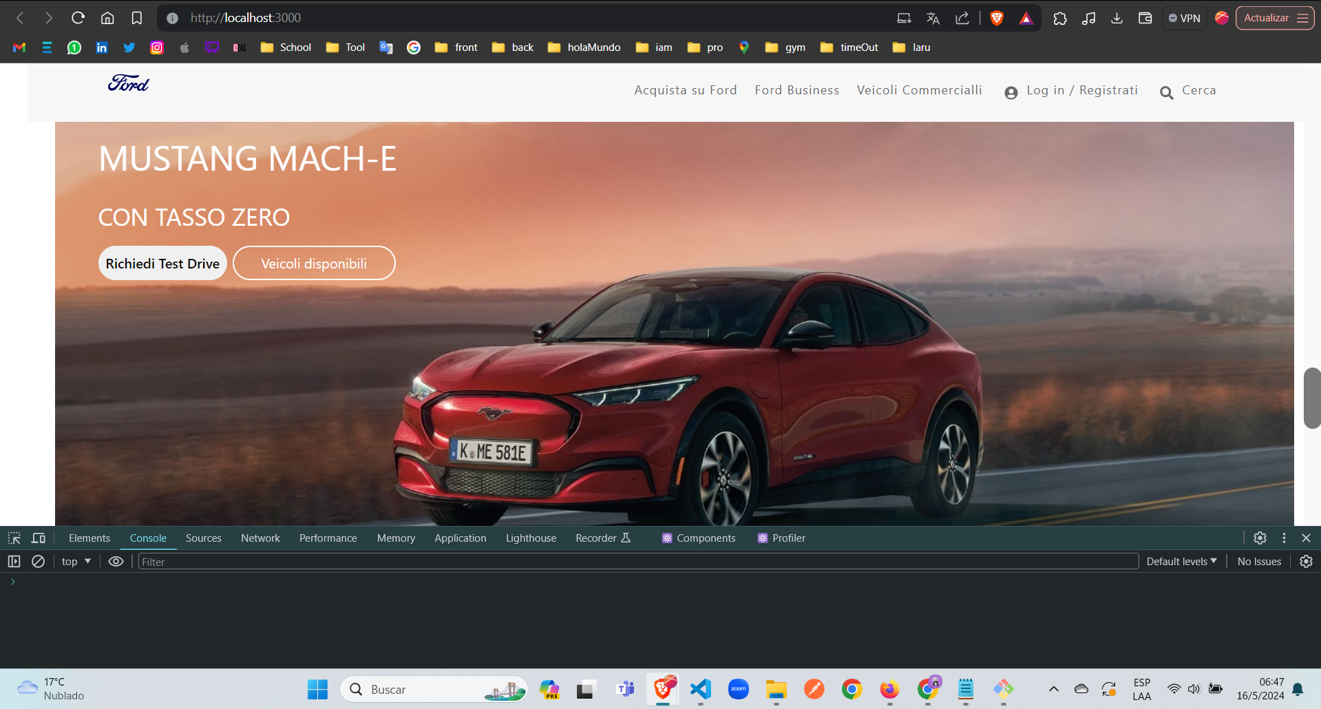Open the Memory tab in DevTools
The image size is (1321, 709).
click(x=396, y=538)
